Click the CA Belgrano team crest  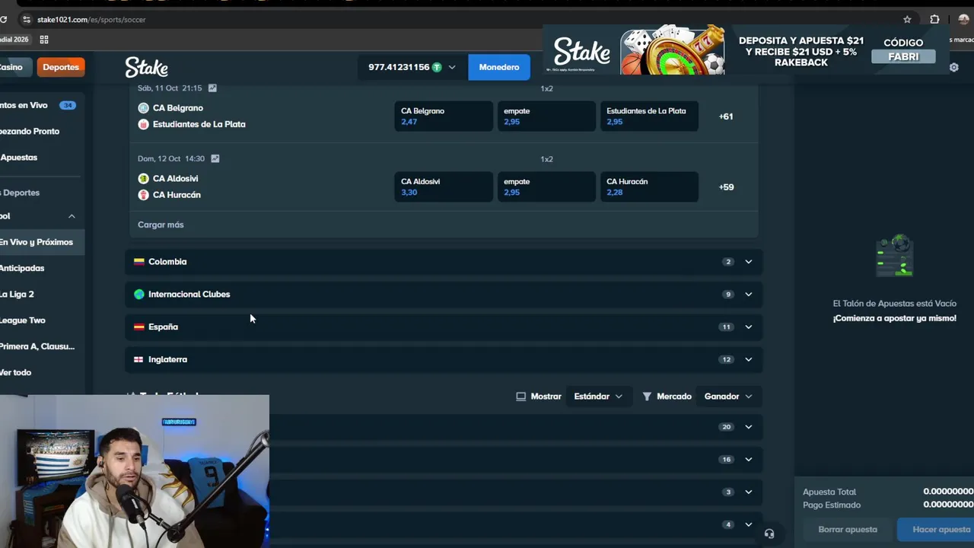[143, 108]
